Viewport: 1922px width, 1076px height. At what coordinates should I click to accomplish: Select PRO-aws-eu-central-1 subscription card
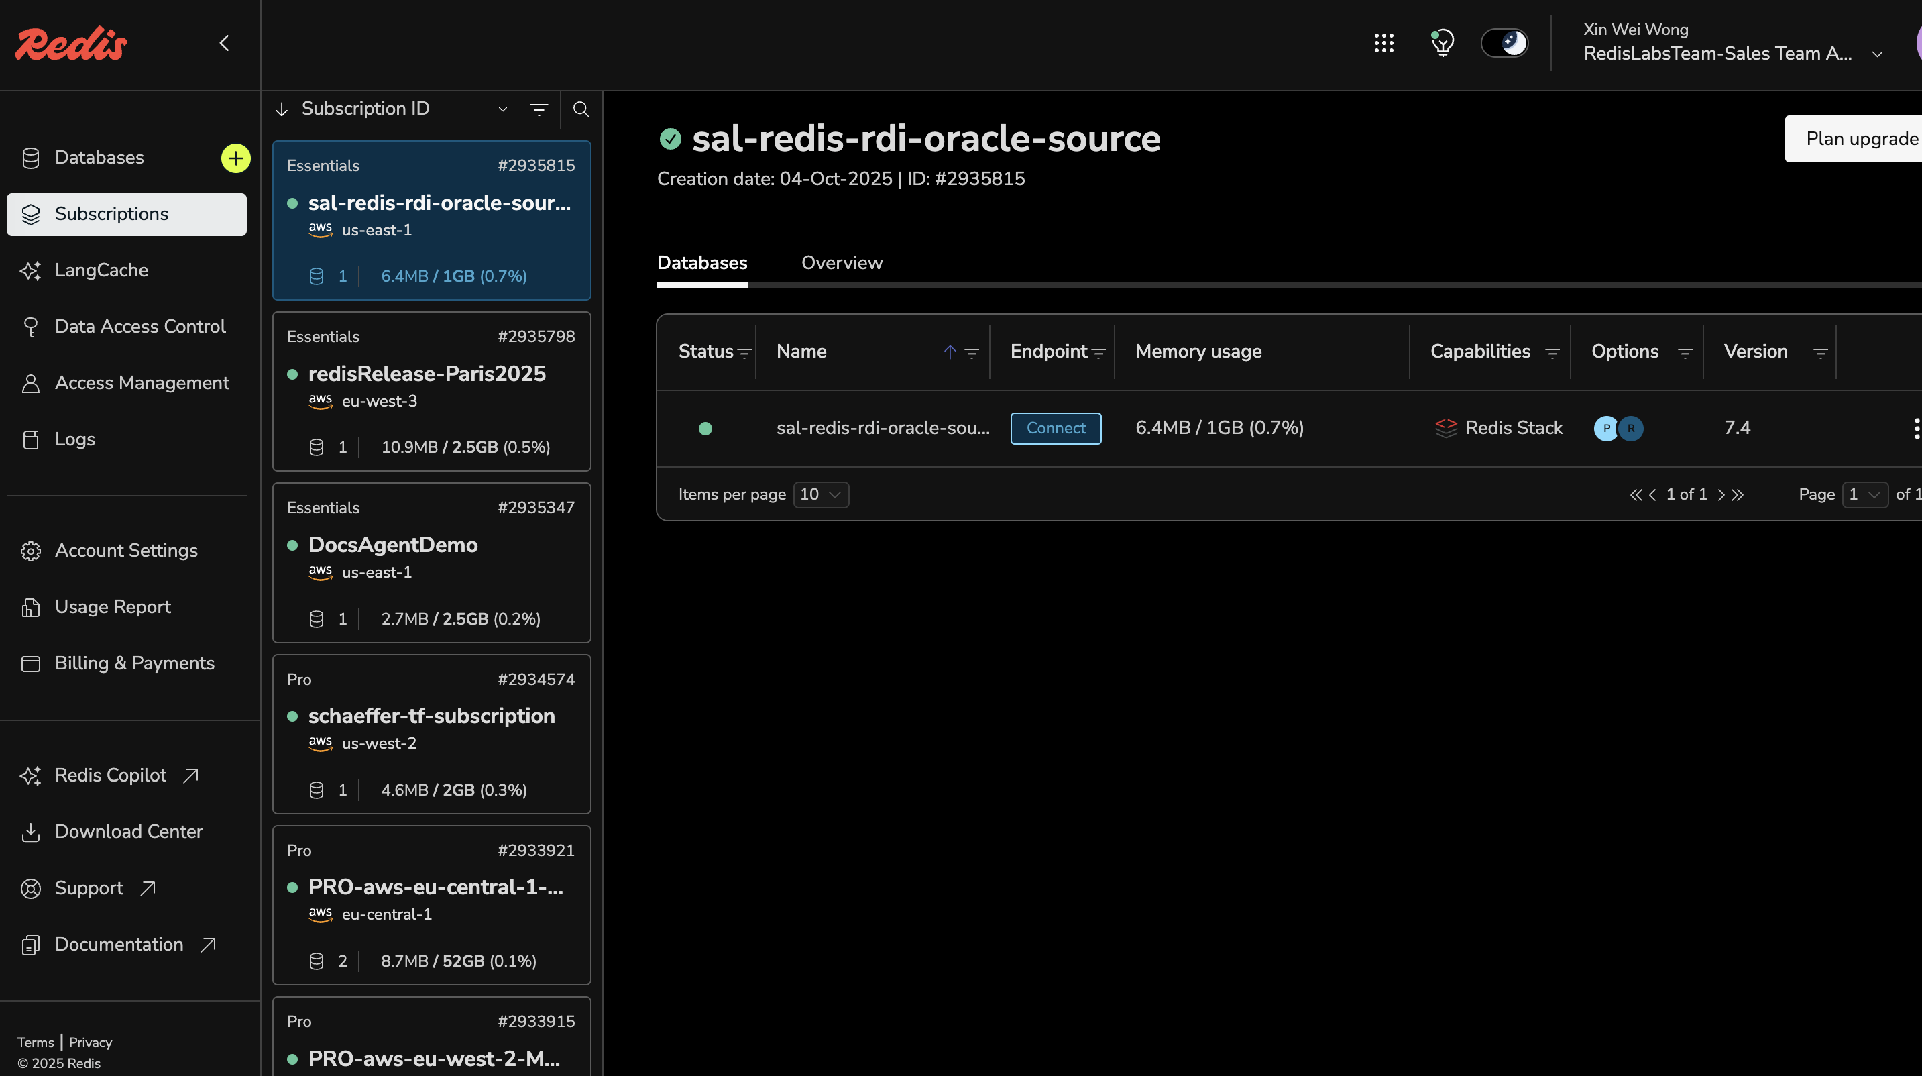[x=431, y=905]
